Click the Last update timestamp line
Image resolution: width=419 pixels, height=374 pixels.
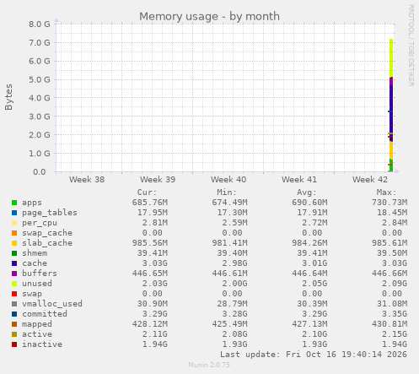pyautogui.click(x=314, y=355)
